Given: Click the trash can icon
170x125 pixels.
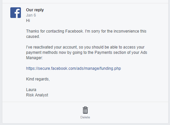Looking at the screenshot, I should click(85, 110).
